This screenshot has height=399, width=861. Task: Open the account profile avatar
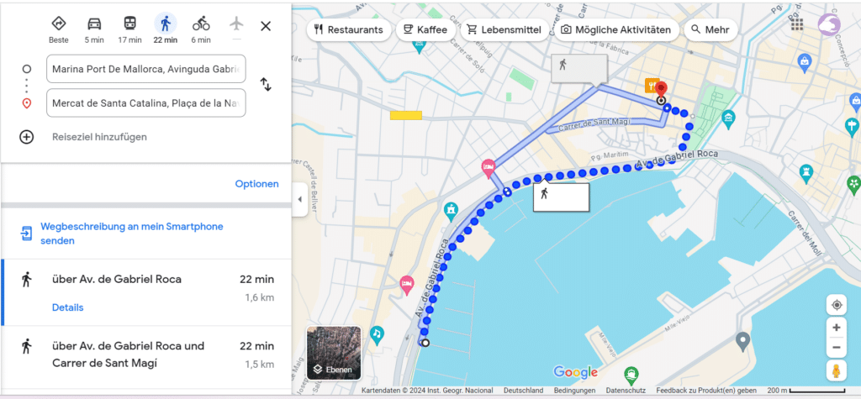coord(829,24)
